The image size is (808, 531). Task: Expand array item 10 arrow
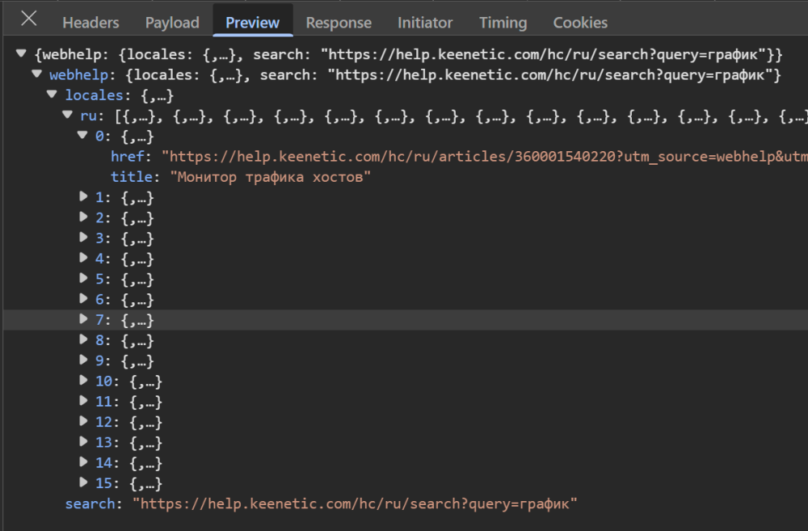[83, 380]
